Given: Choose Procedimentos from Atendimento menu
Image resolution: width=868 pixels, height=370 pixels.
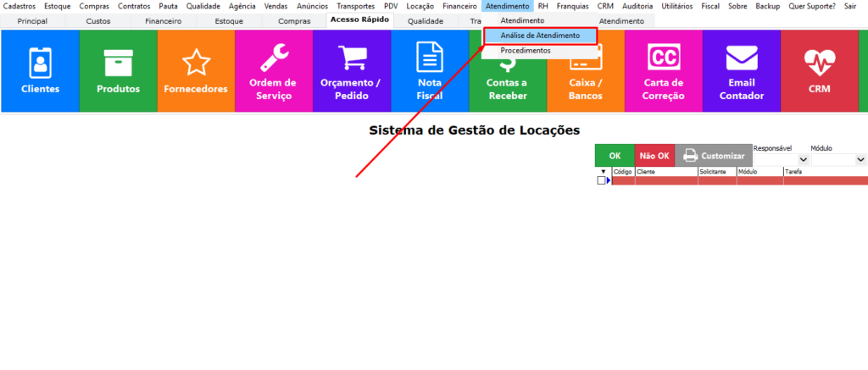Looking at the screenshot, I should click(526, 51).
